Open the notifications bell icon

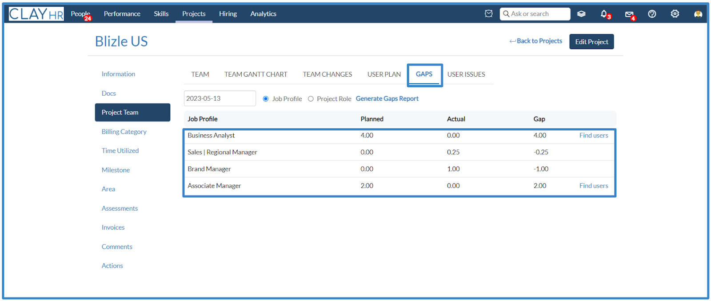(x=604, y=14)
